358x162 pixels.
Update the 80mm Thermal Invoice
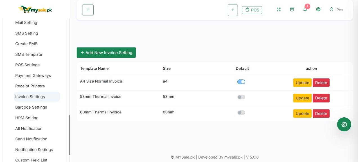(302, 113)
